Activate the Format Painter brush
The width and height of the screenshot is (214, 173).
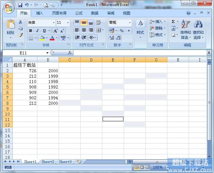point(20,35)
